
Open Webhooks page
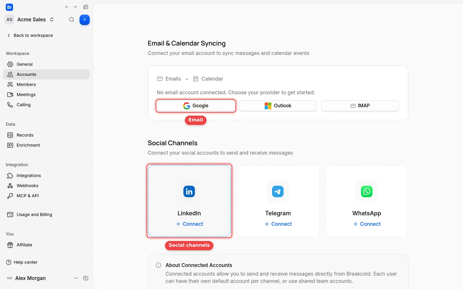tap(46, 186)
